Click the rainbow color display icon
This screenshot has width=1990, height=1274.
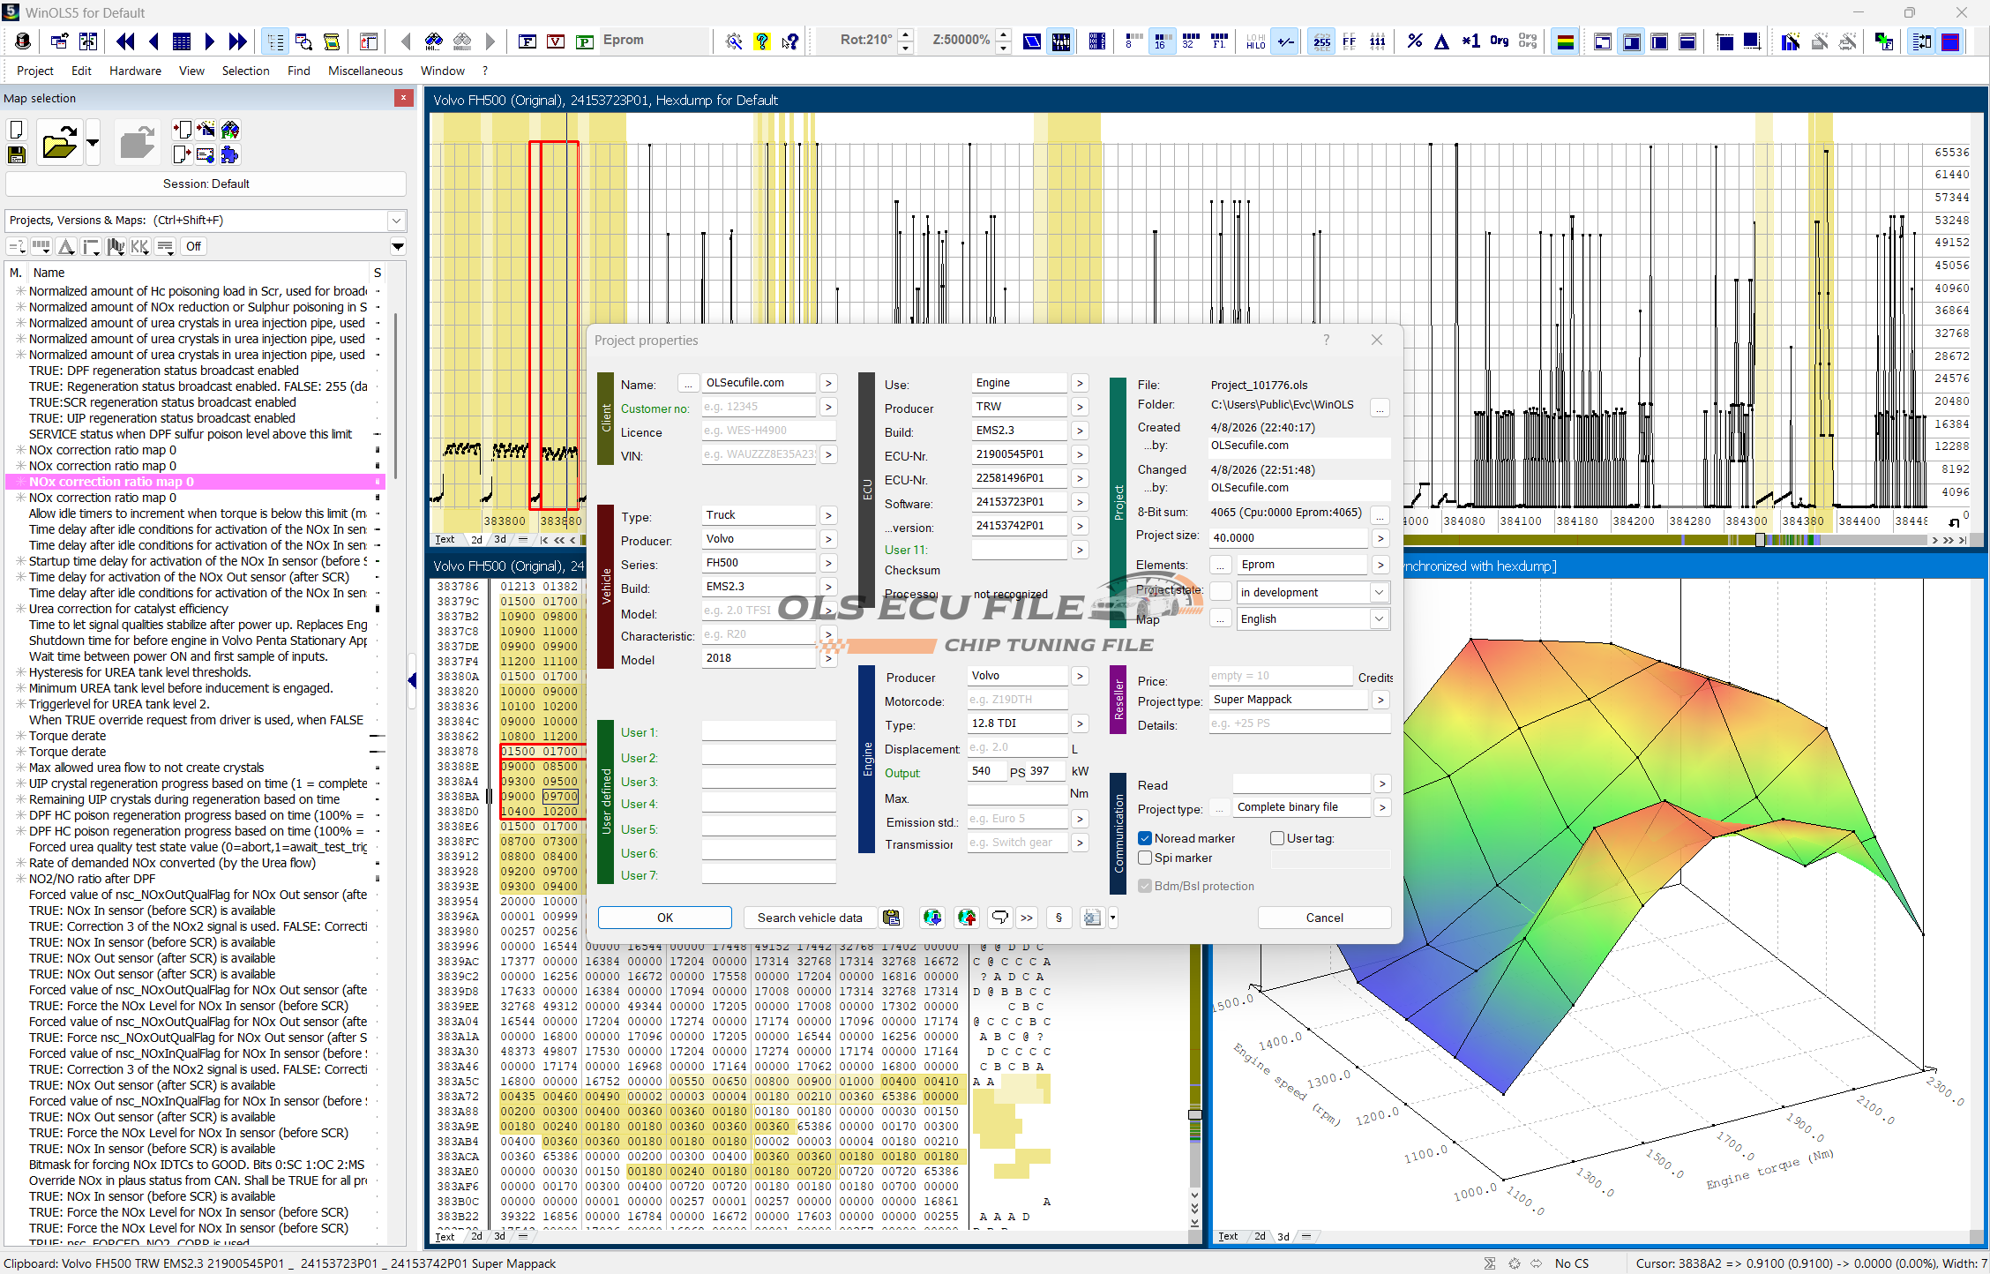click(1566, 41)
